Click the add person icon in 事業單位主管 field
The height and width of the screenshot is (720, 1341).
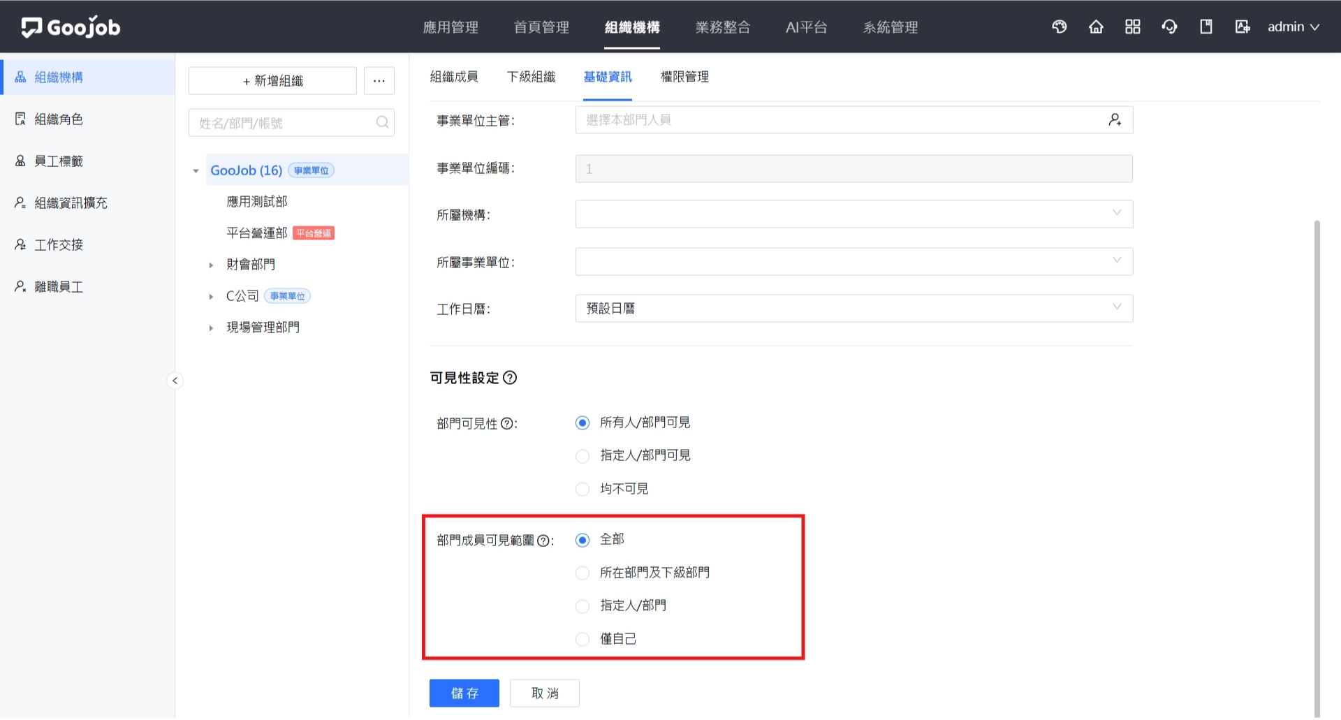click(x=1115, y=120)
